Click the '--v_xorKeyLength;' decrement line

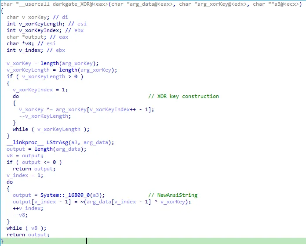coord(45,116)
